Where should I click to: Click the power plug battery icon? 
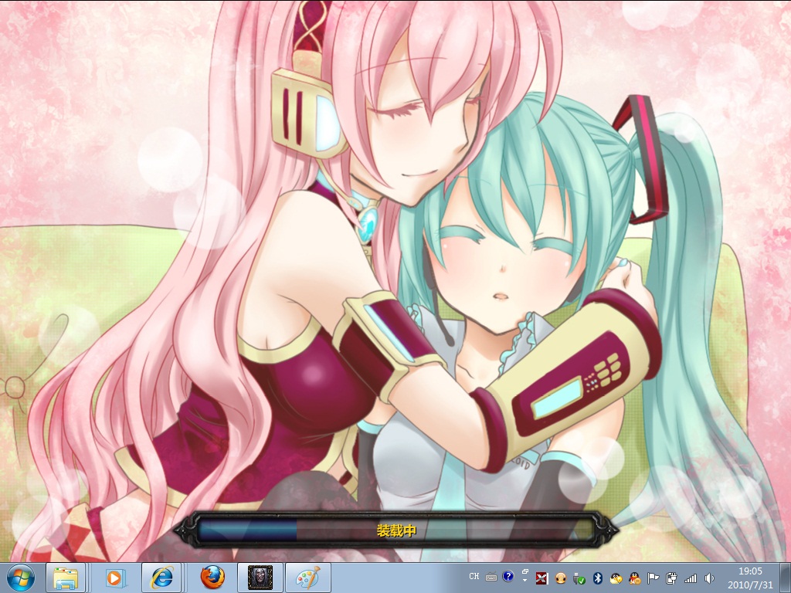pos(671,578)
